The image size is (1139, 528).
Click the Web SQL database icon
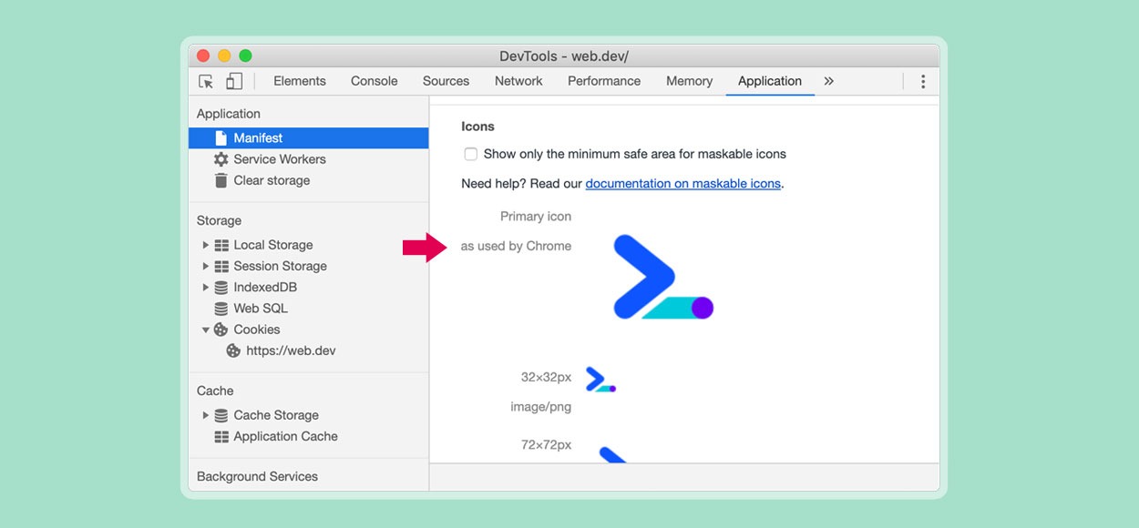[221, 308]
